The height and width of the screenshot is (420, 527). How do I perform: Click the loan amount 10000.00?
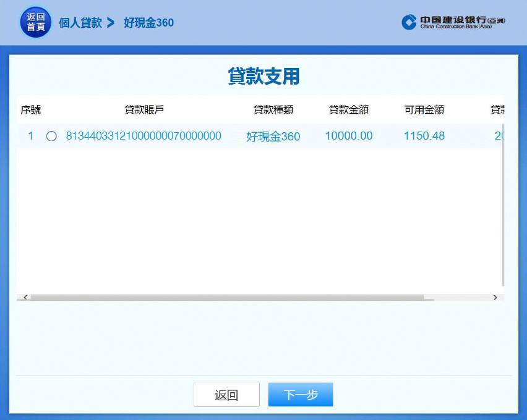[x=349, y=136]
